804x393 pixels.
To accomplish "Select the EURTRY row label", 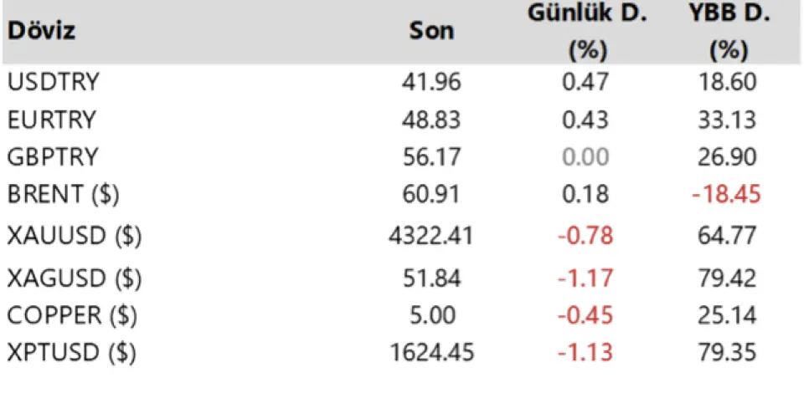I will pyautogui.click(x=51, y=120).
